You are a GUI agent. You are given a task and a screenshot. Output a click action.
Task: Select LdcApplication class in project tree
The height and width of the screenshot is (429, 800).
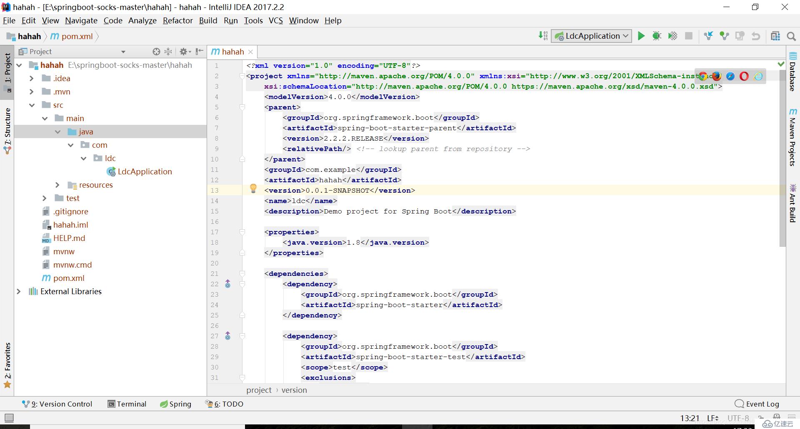145,171
